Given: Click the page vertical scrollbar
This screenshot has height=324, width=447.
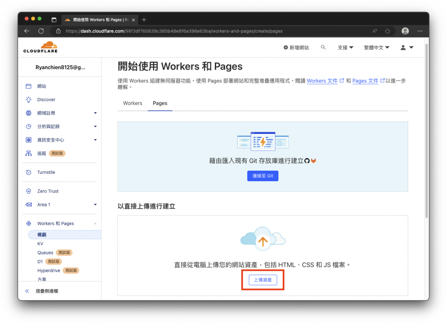Looking at the screenshot, I should pos(427,131).
